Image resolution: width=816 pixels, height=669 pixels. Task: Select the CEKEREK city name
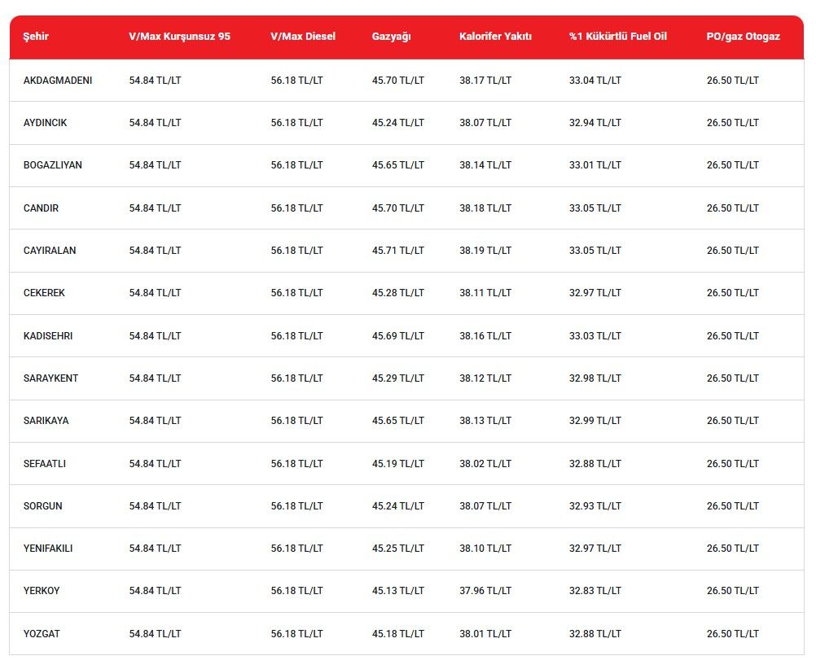[44, 293]
